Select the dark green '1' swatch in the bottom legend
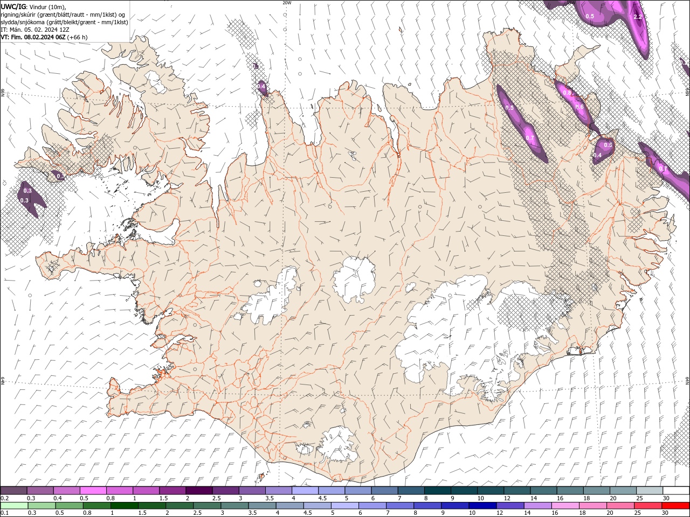The image size is (690, 517). (124, 506)
